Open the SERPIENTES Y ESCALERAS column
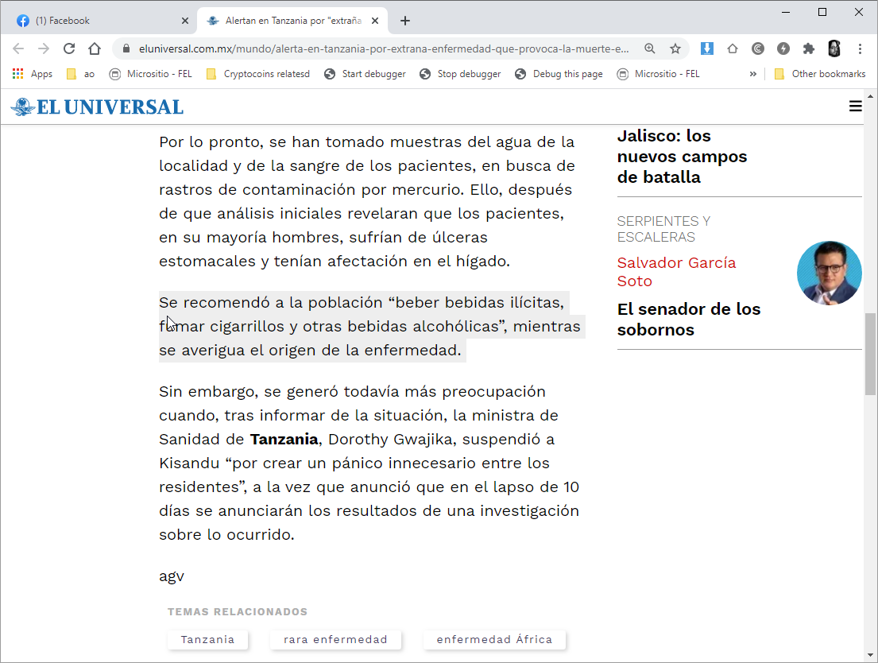This screenshot has width=878, height=663. [663, 229]
